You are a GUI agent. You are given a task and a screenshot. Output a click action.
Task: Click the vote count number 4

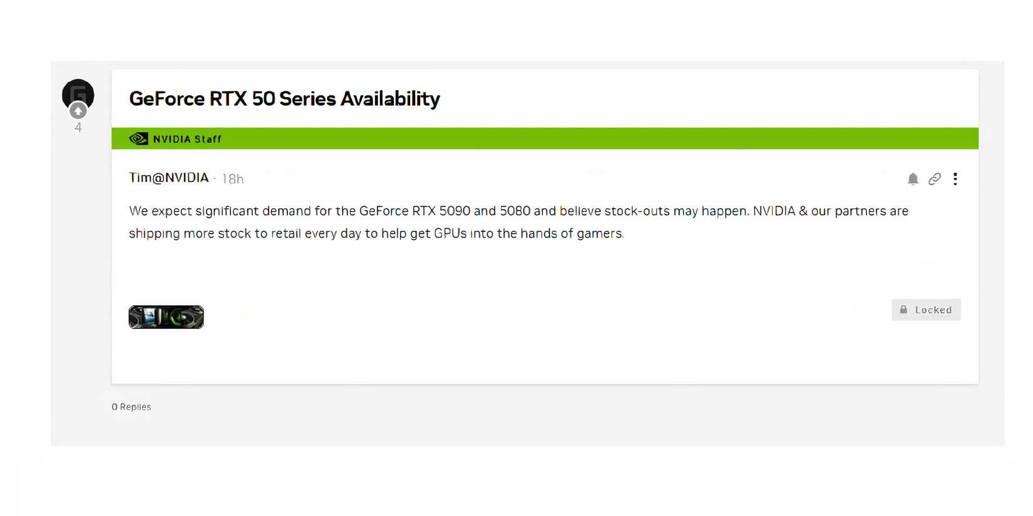(78, 127)
